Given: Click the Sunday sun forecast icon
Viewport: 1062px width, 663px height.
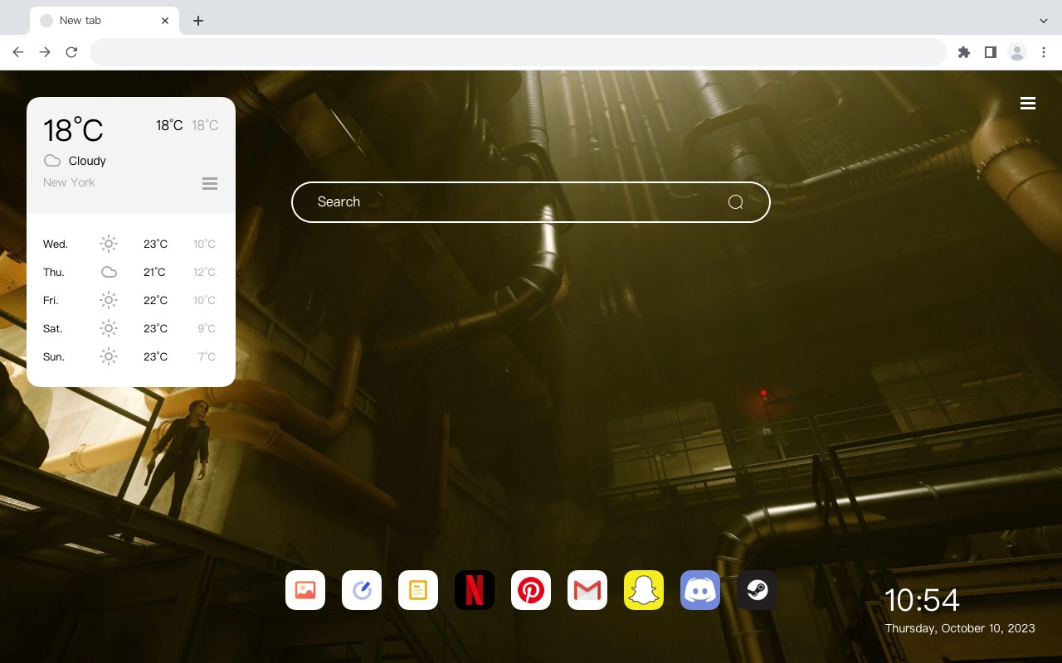Looking at the screenshot, I should click(109, 356).
